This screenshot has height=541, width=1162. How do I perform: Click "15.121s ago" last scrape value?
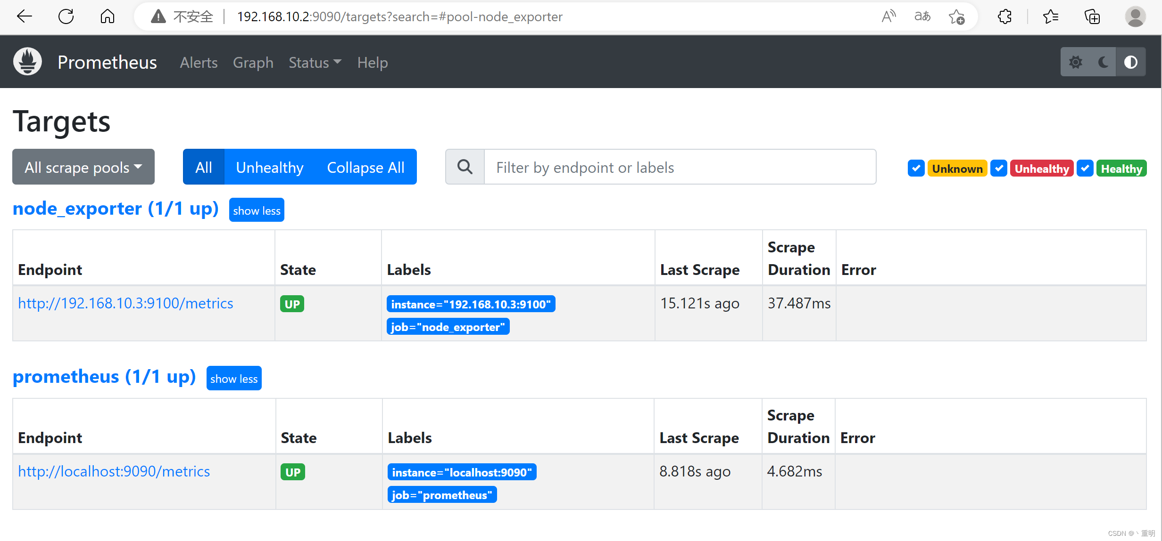(x=699, y=303)
